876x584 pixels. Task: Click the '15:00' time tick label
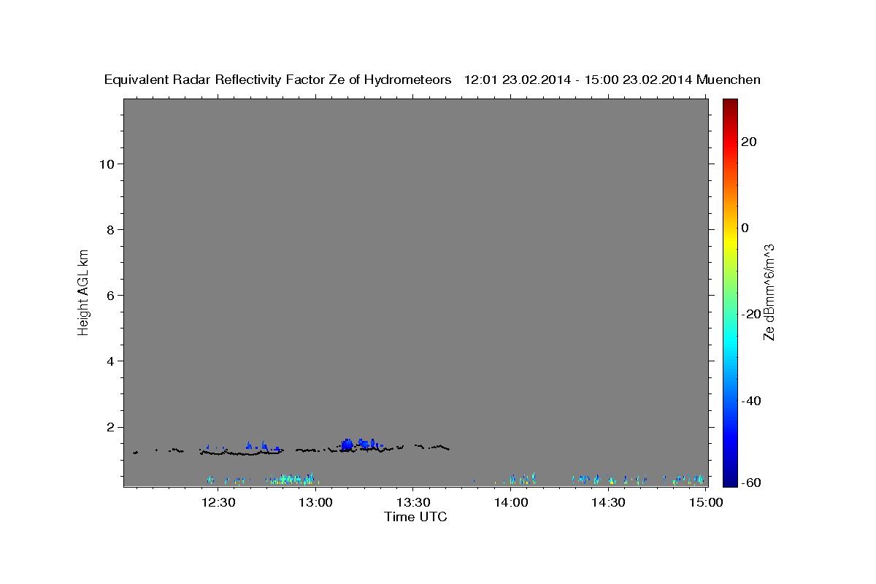(705, 502)
